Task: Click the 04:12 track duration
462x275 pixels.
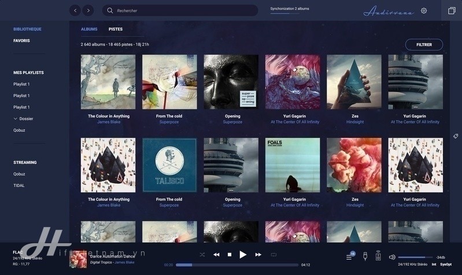Action: tap(305, 265)
